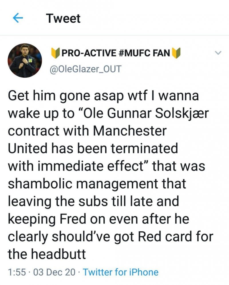
Task: Click the word "Manchester" in the tweet
Action: click(130, 131)
